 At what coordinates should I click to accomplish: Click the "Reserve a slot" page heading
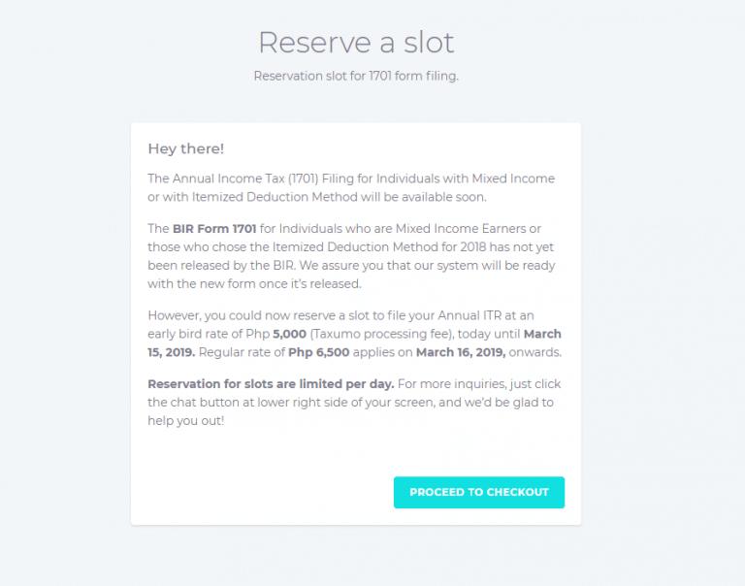click(356, 43)
